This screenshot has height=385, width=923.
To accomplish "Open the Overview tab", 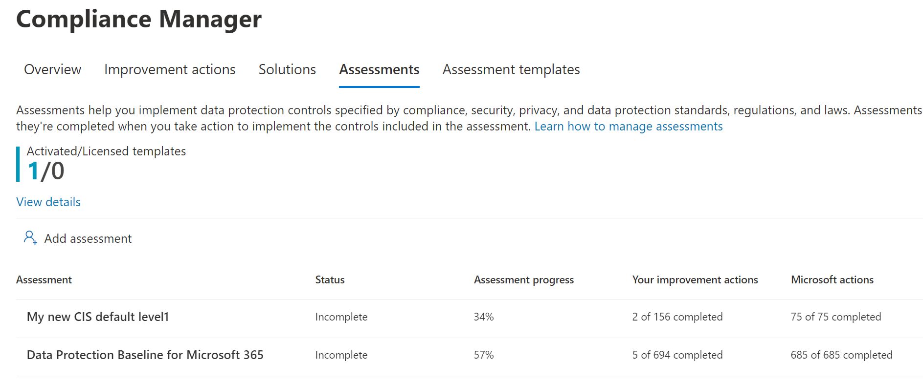I will point(53,70).
